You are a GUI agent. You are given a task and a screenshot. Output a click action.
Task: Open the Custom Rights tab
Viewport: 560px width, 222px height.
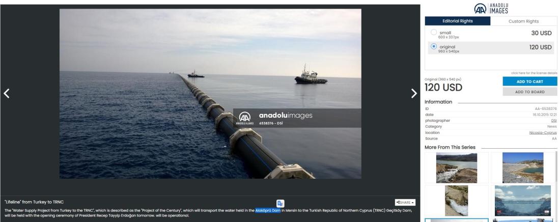pos(524,21)
